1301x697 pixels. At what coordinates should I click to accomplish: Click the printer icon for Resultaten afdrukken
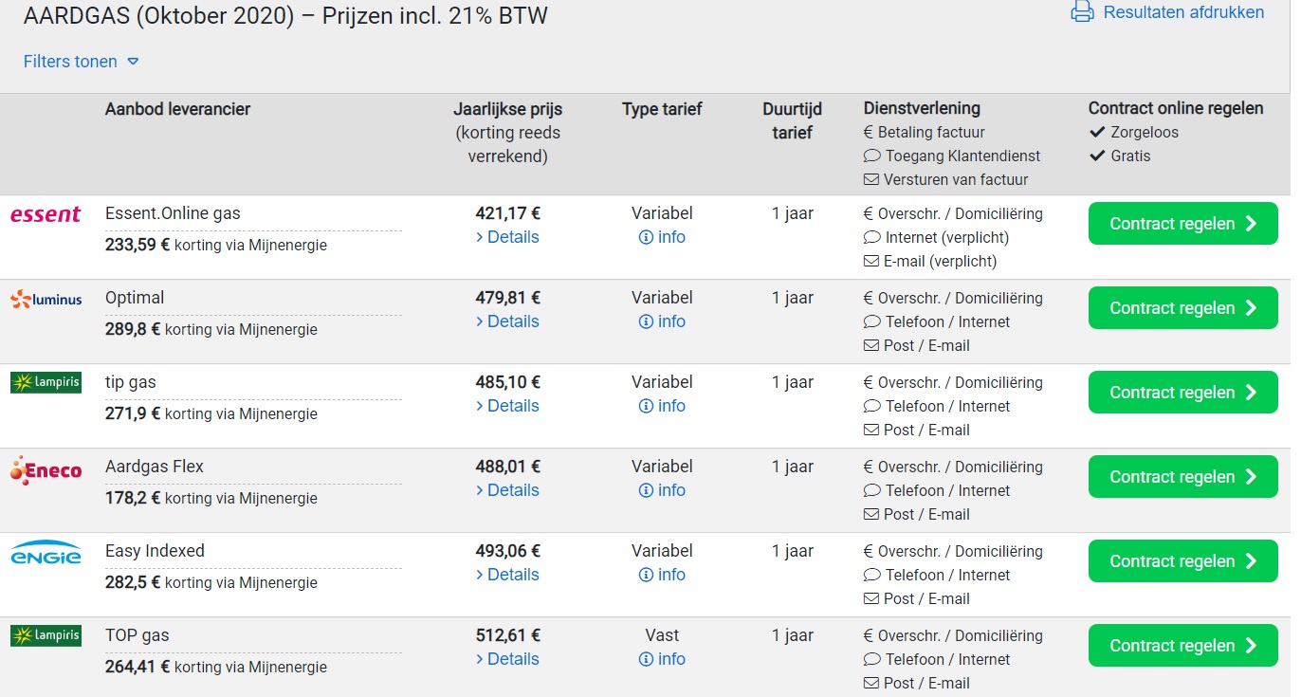pyautogui.click(x=1082, y=12)
